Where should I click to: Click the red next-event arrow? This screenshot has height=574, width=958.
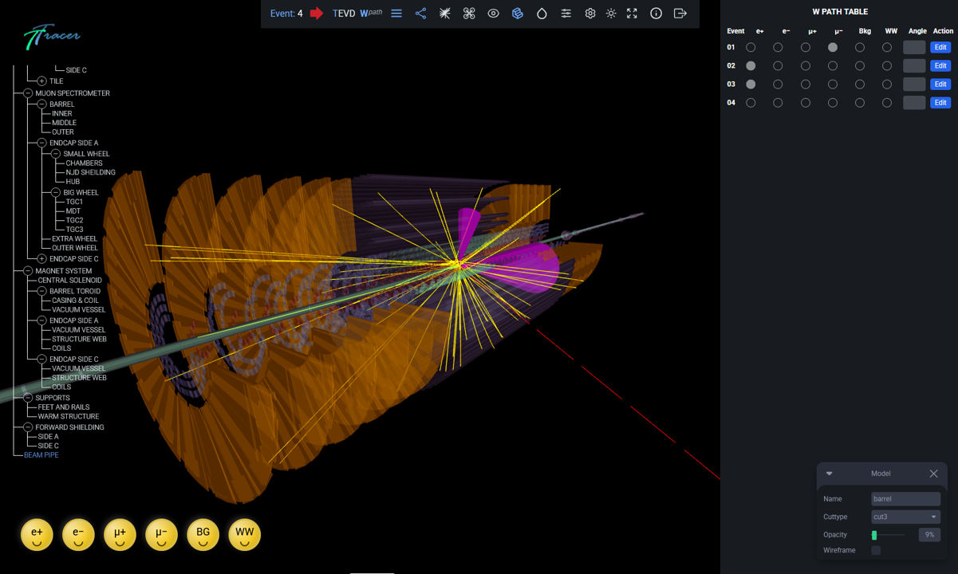(317, 14)
